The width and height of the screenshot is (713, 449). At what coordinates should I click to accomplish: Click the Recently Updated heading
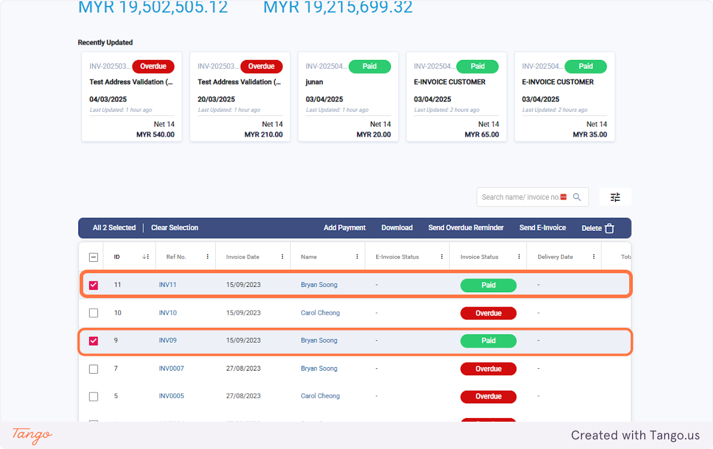point(105,43)
